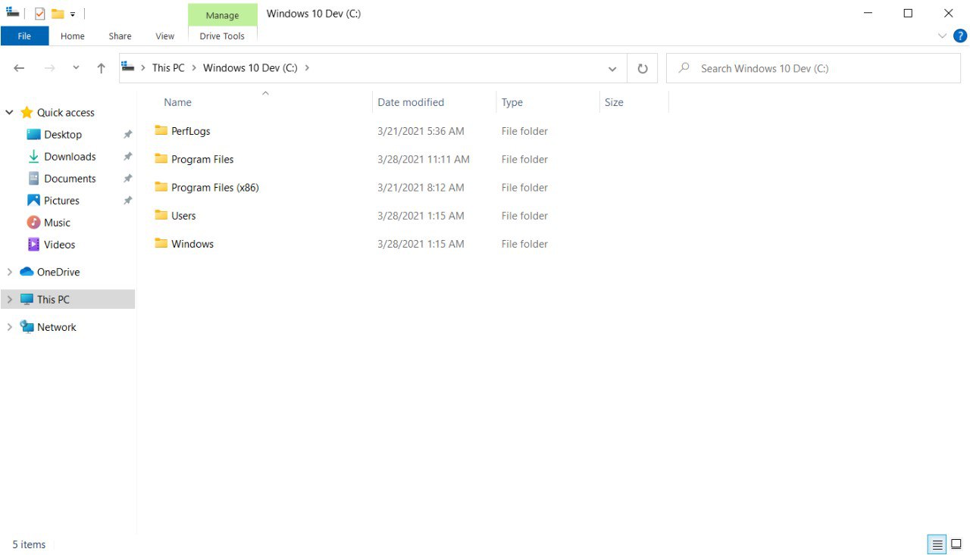The width and height of the screenshot is (970, 555).
Task: Click the 3/21/2021 5:36 AM date cell
Action: (x=421, y=131)
